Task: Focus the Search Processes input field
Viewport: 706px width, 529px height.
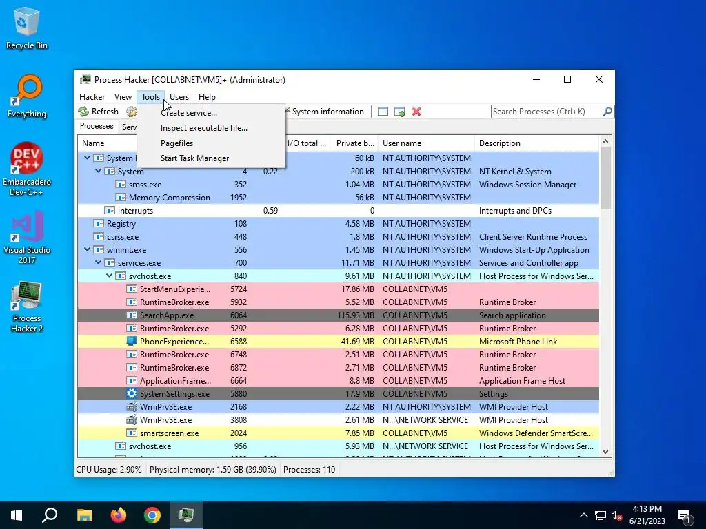Action: tap(547, 112)
